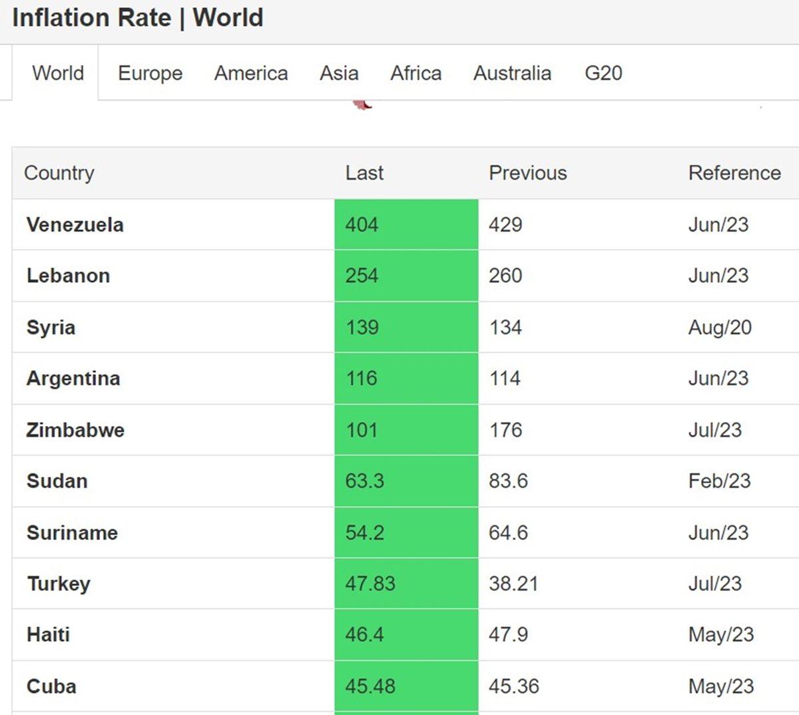The height and width of the screenshot is (715, 799).
Task: Select the America tab
Action: pos(251,73)
